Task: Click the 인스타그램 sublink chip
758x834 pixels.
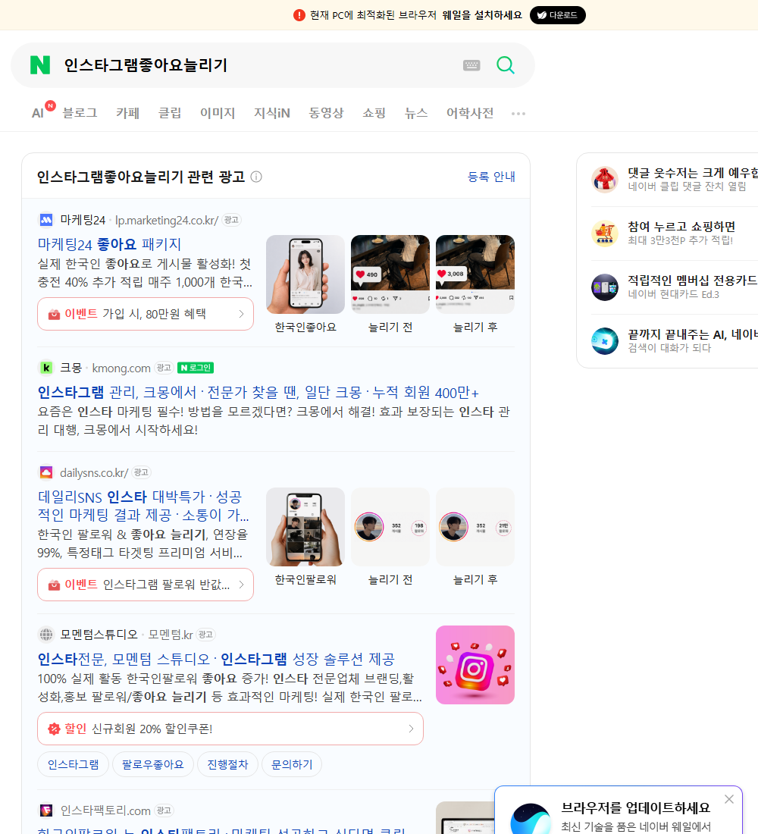Action: click(73, 764)
